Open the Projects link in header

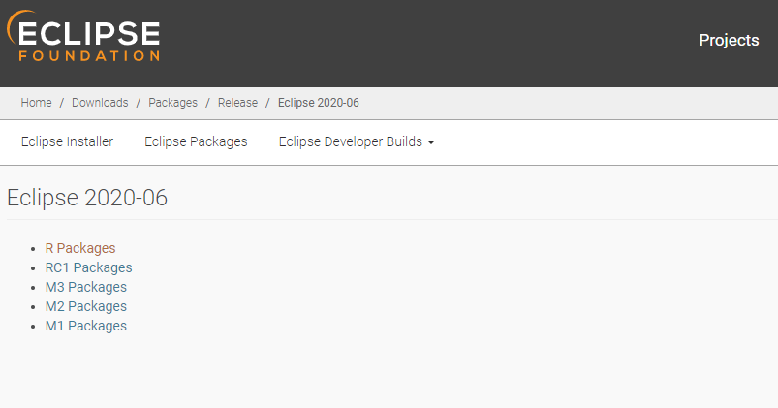click(729, 40)
